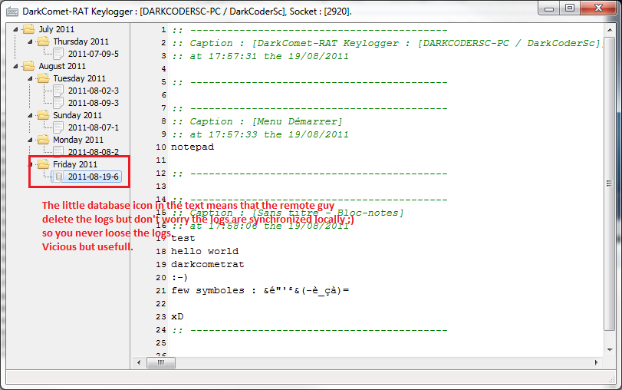The height and width of the screenshot is (390, 622).
Task: Click the horizontal scrollbar left arrow
Action: pyautogui.click(x=137, y=362)
